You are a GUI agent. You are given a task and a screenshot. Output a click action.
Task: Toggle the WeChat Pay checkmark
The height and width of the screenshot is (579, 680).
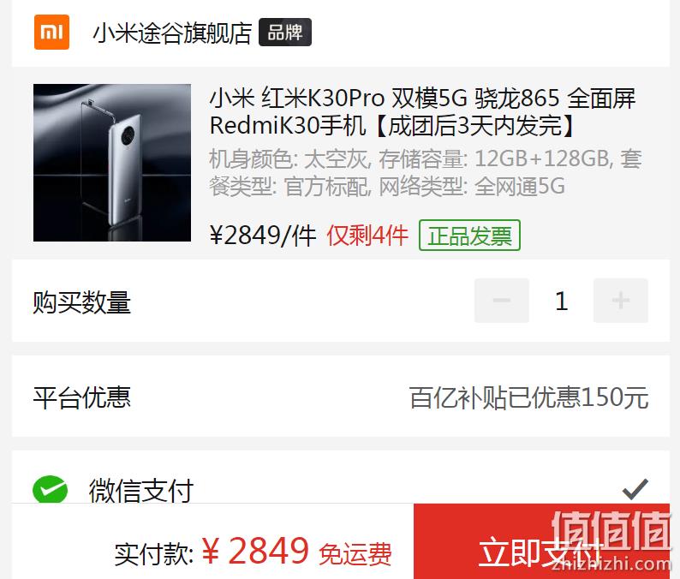coord(635,490)
